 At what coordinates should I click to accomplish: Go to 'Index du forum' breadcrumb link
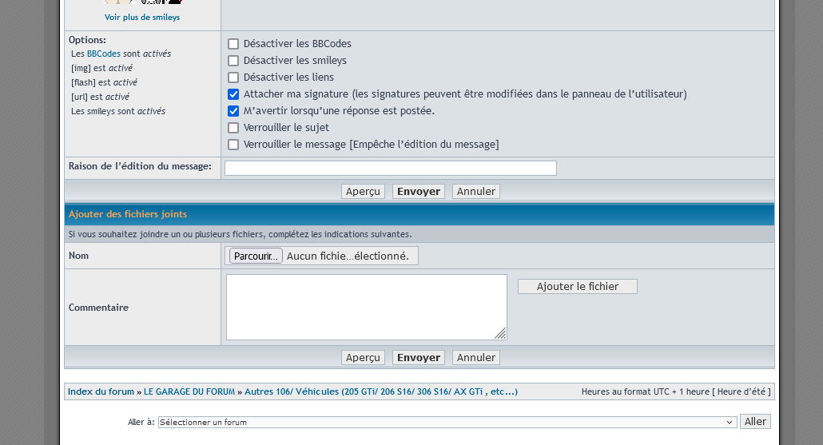tap(101, 391)
